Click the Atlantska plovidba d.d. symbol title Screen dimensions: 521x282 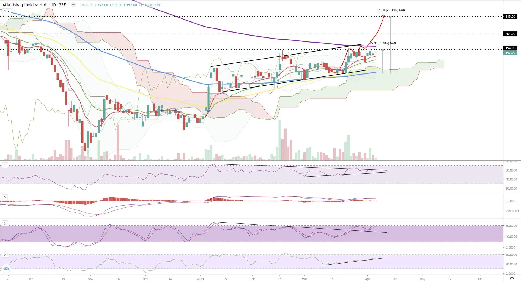point(25,5)
